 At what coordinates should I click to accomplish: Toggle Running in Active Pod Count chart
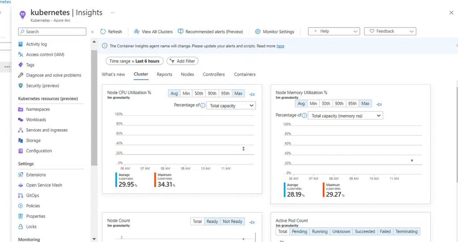pos(319,231)
